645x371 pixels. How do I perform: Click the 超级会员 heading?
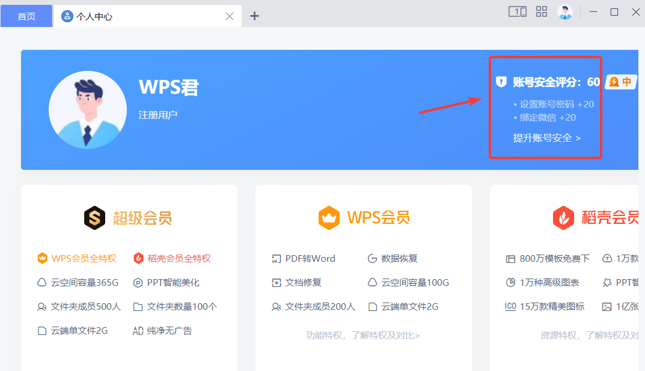coord(142,218)
